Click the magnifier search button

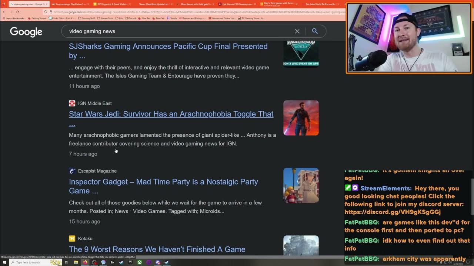click(x=315, y=31)
